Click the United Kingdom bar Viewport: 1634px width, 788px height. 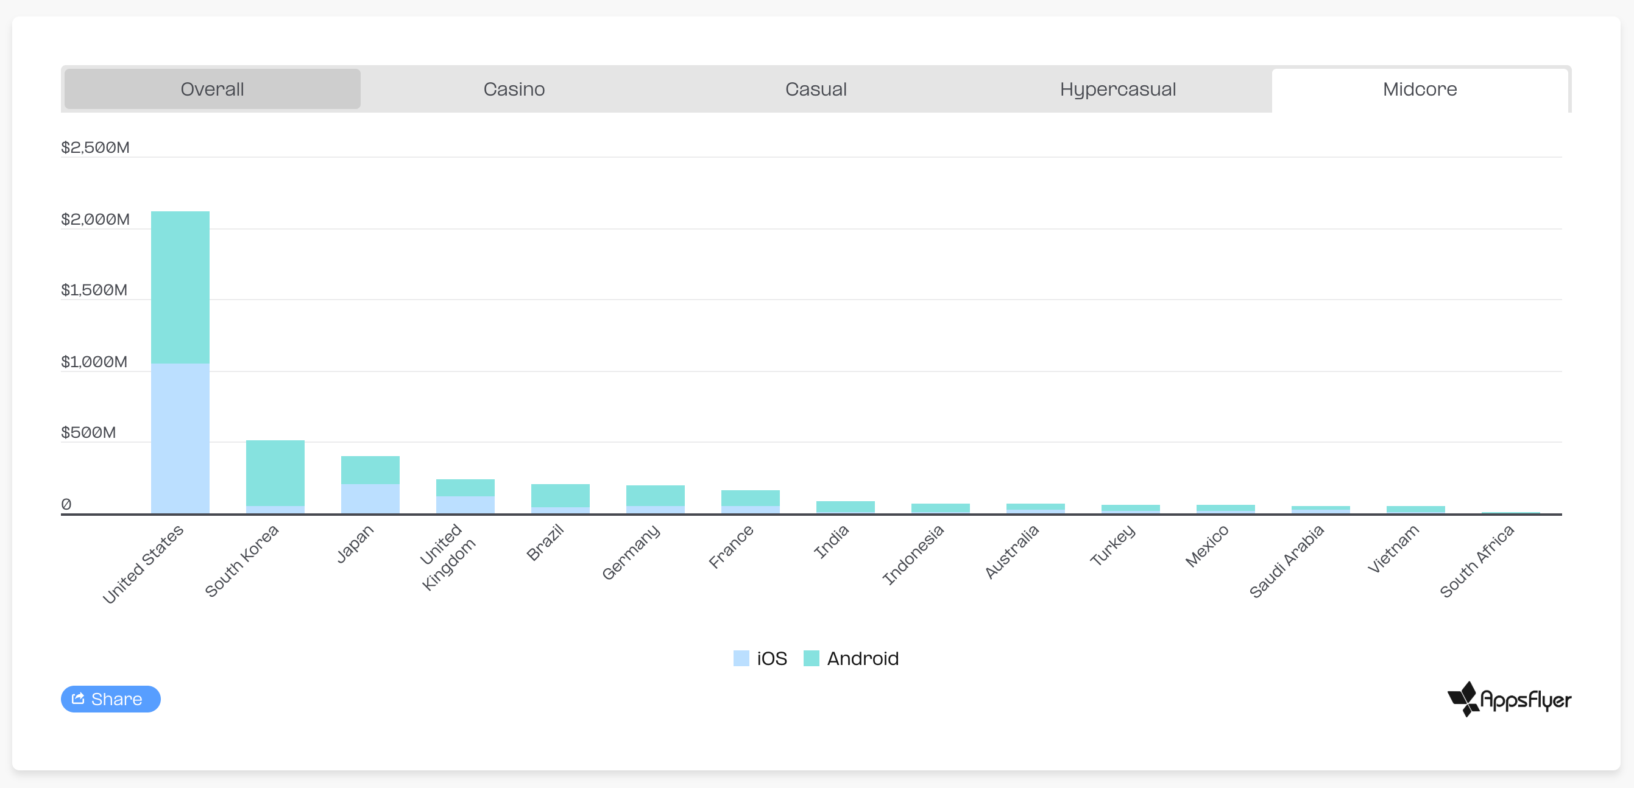(465, 496)
